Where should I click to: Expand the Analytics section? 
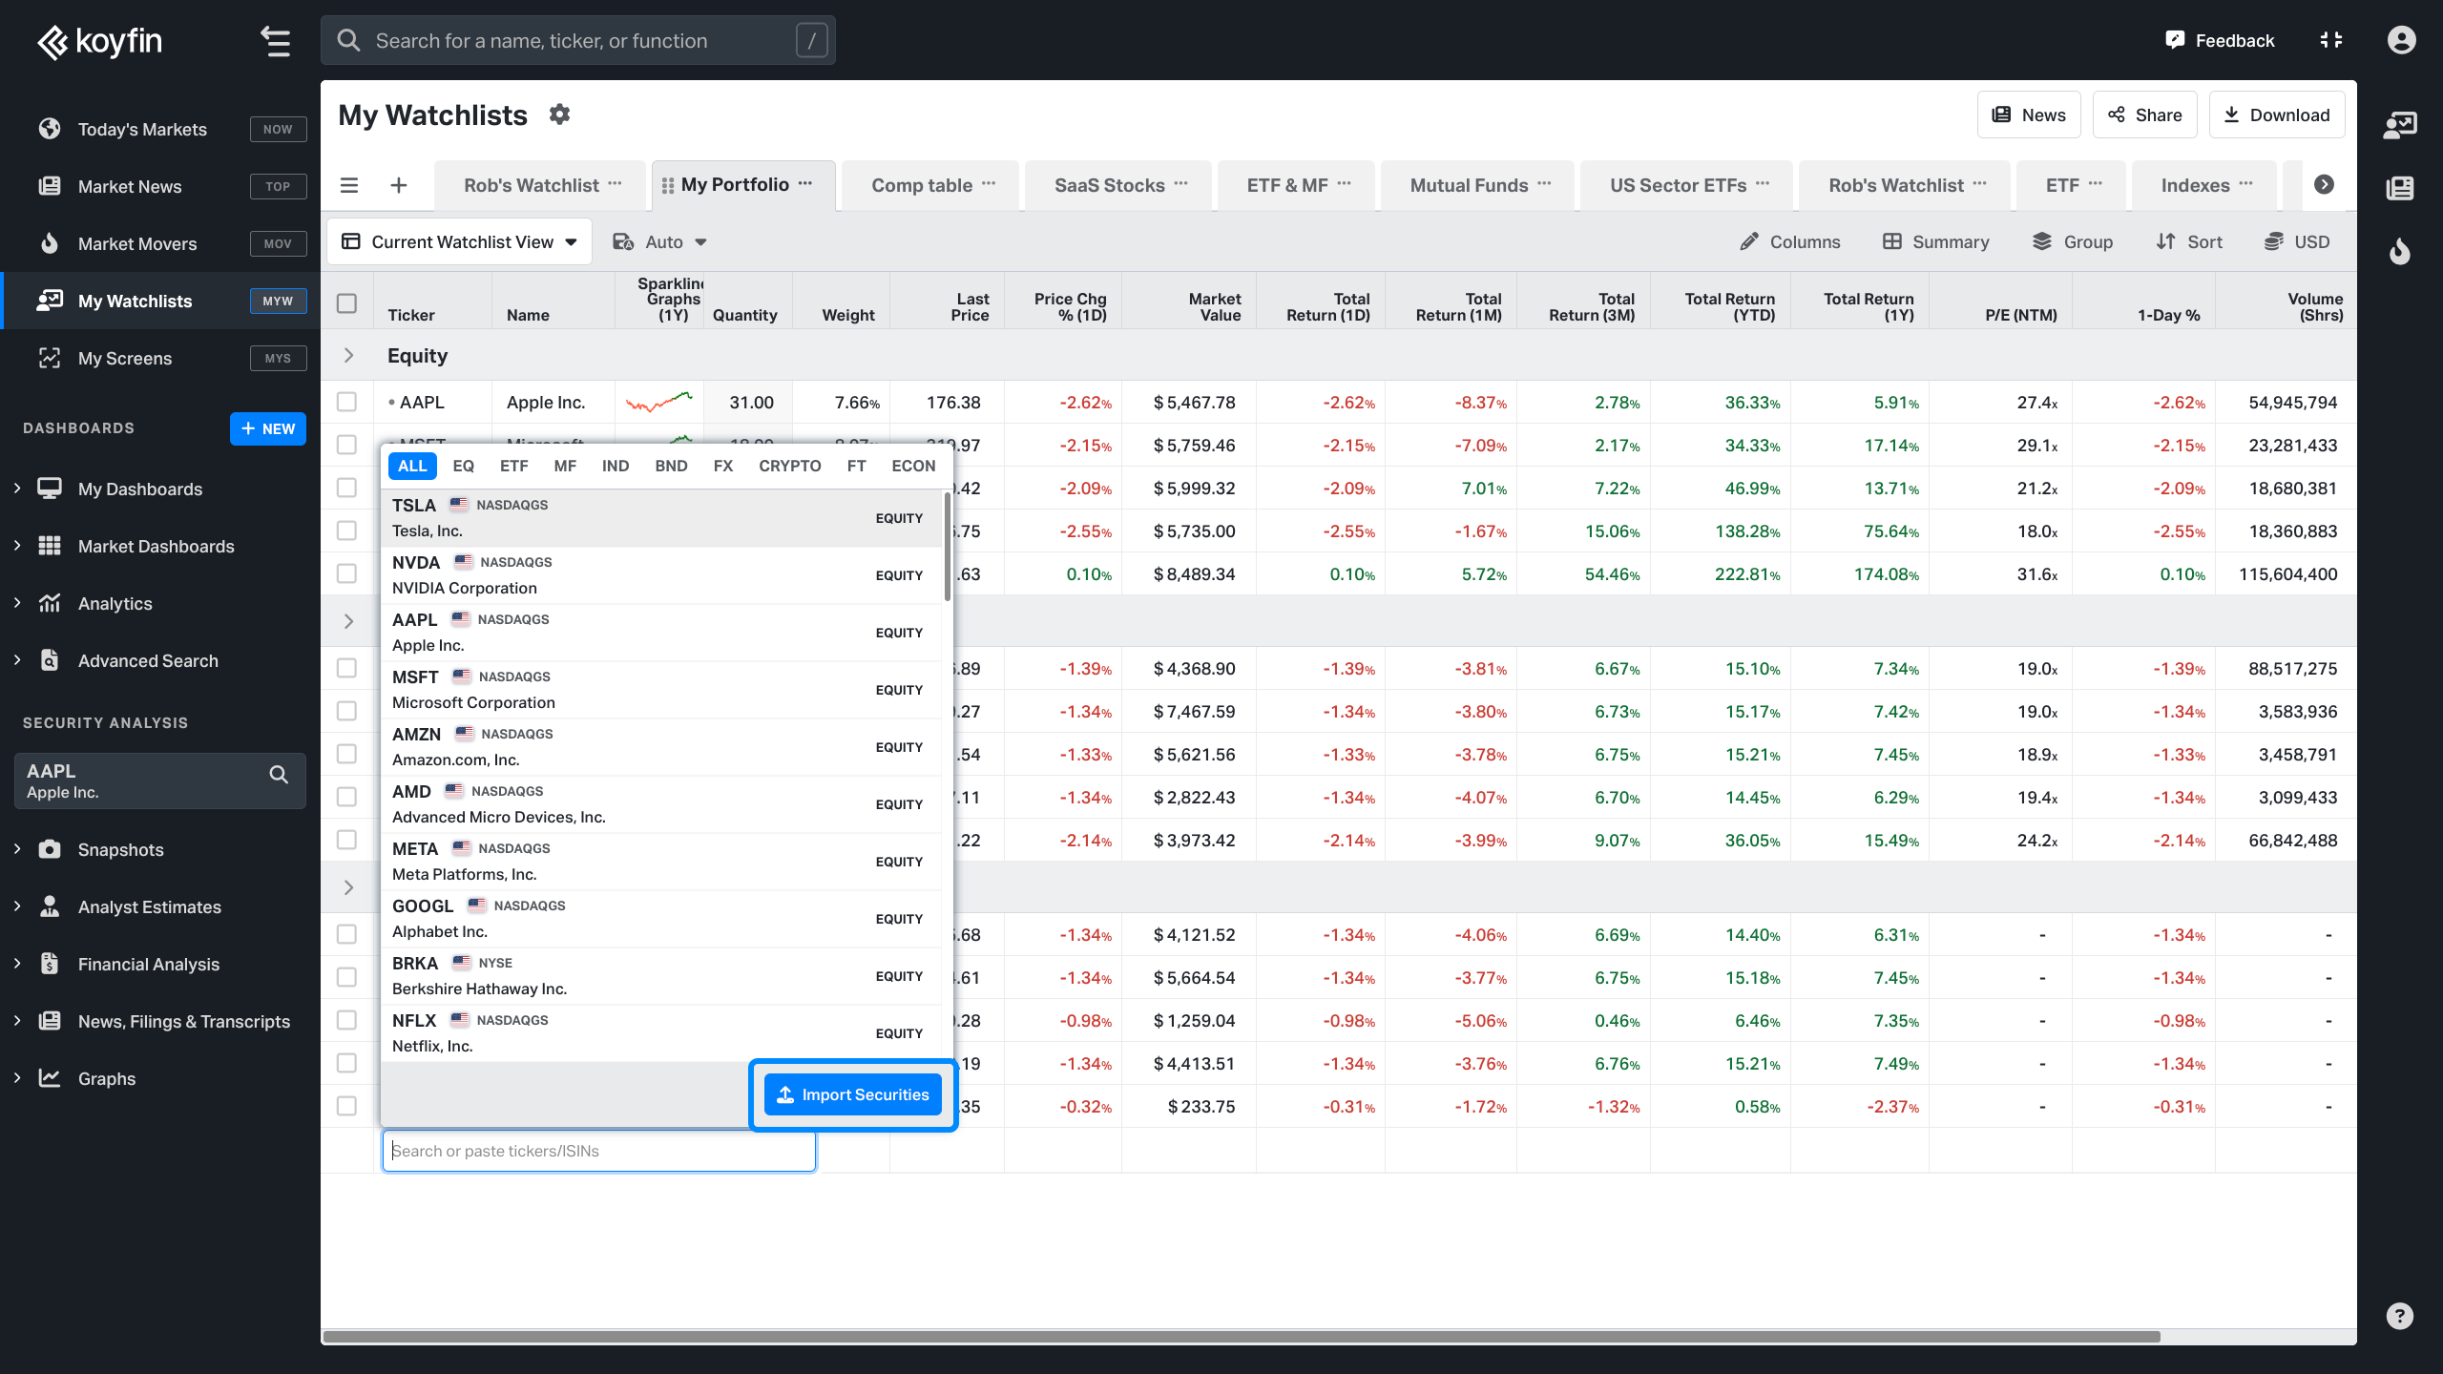pos(17,603)
